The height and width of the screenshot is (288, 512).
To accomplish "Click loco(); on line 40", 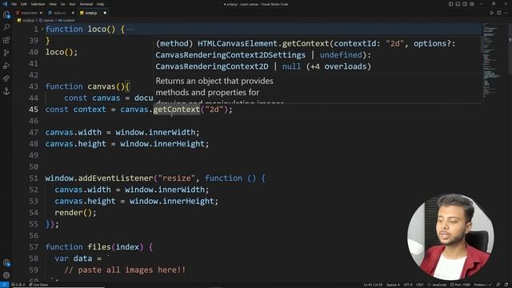I will [62, 52].
